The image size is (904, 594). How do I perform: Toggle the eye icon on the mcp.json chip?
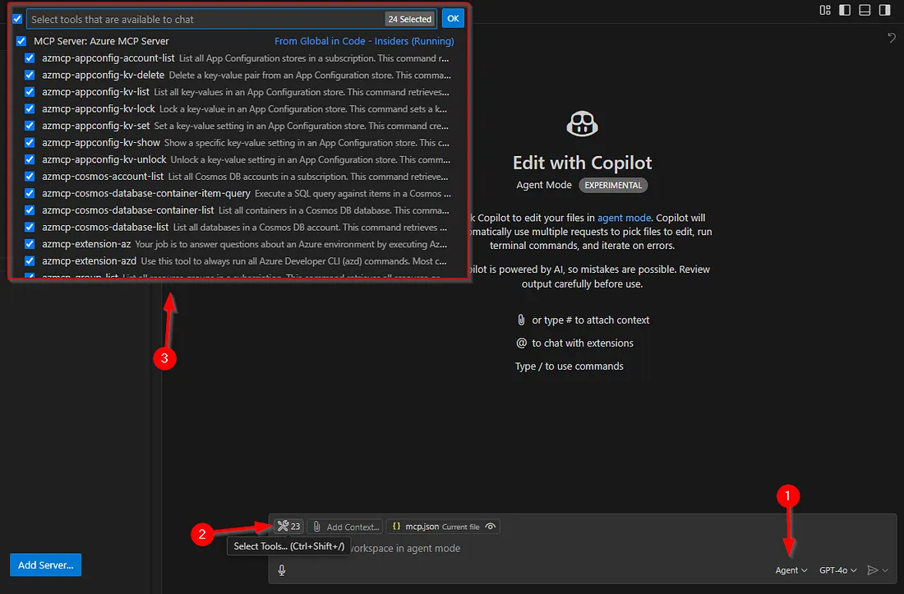(x=490, y=526)
